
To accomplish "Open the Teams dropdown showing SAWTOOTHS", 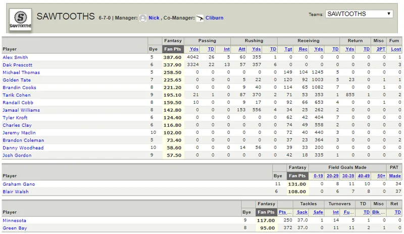I will (x=359, y=14).
